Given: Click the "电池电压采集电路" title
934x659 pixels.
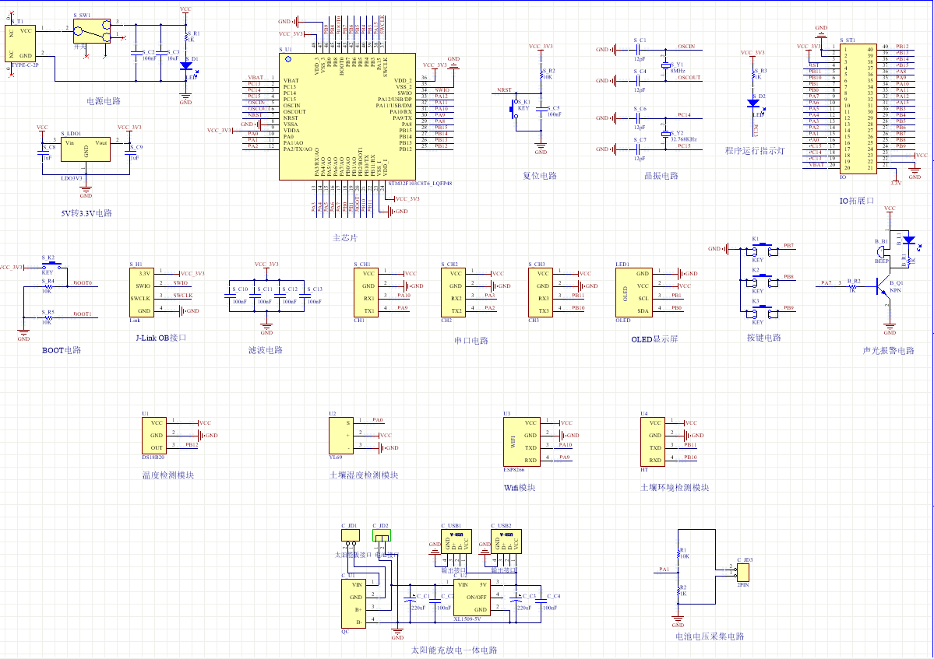Looking at the screenshot, I should 710,636.
